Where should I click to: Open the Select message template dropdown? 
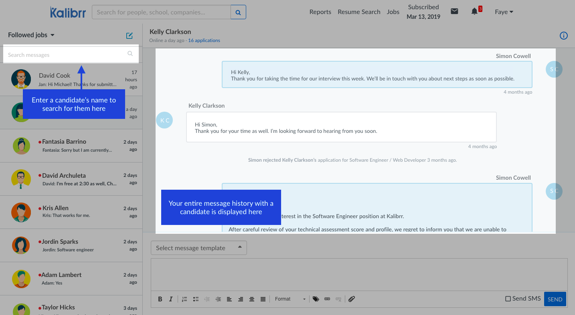198,248
